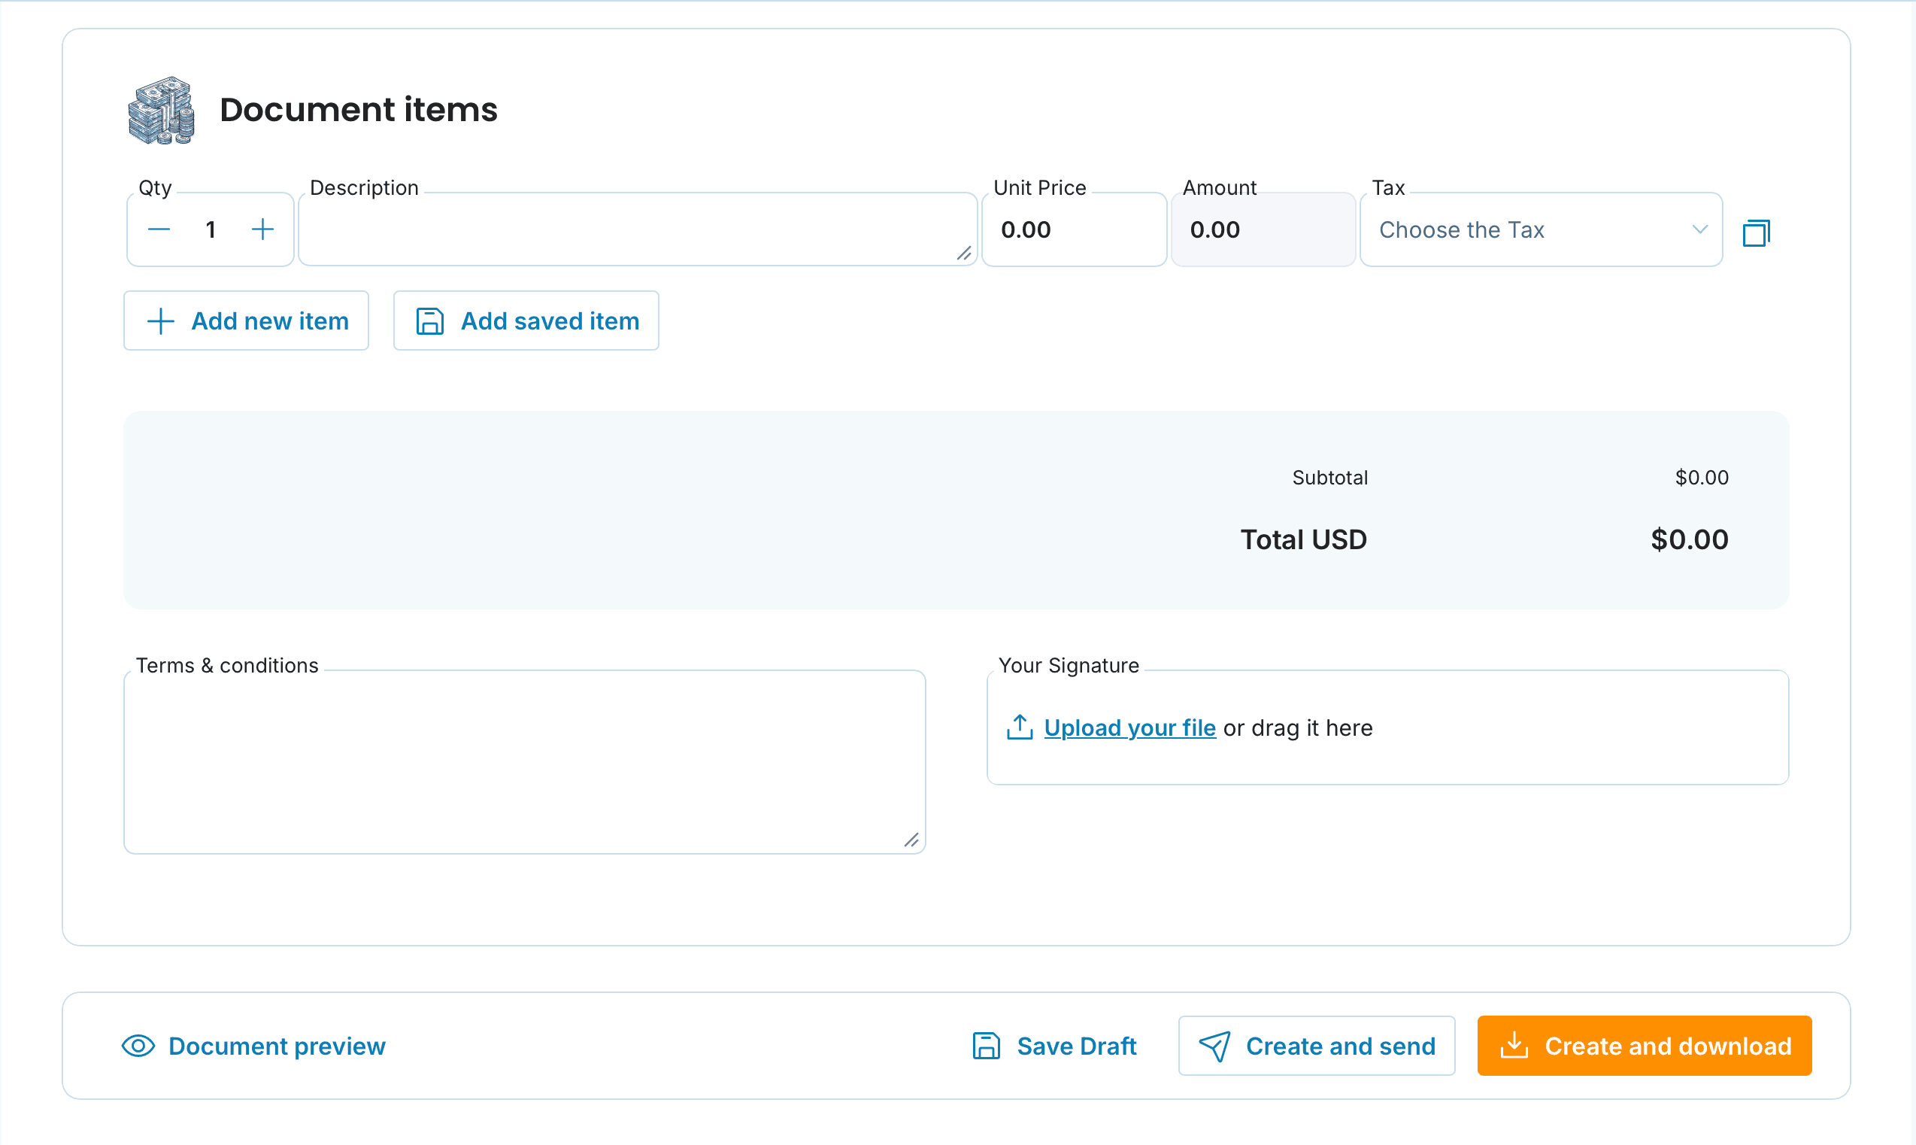The image size is (1916, 1145).
Task: Decrease quantity with the minus icon
Action: (x=159, y=229)
